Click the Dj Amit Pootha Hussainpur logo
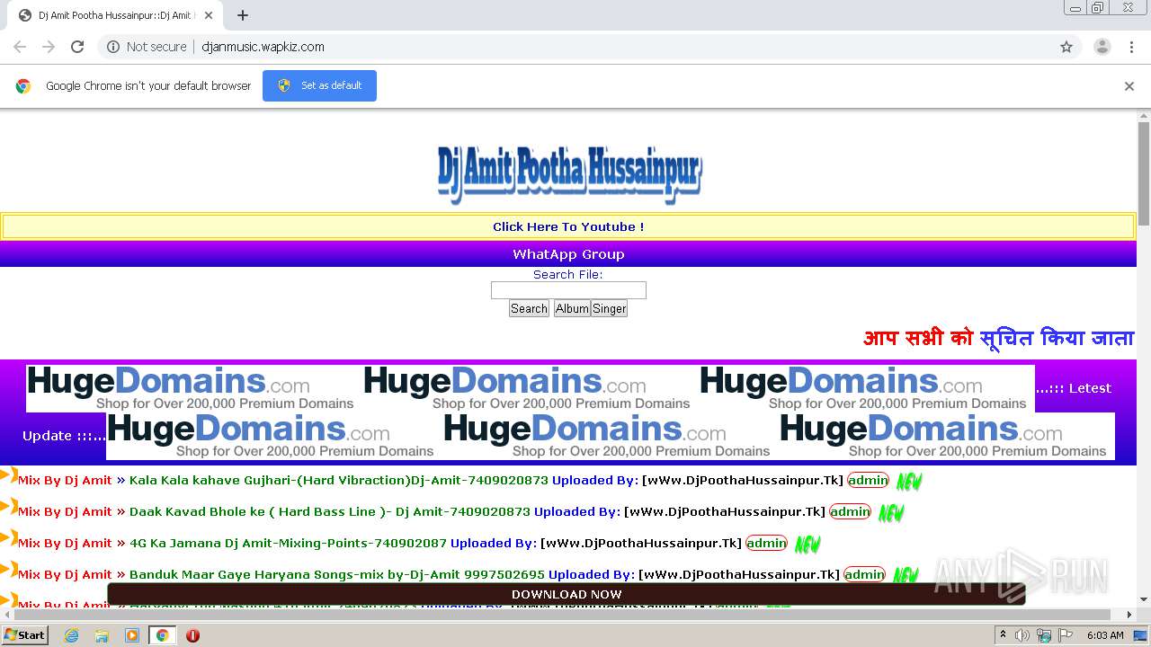The image size is (1151, 647). [569, 174]
